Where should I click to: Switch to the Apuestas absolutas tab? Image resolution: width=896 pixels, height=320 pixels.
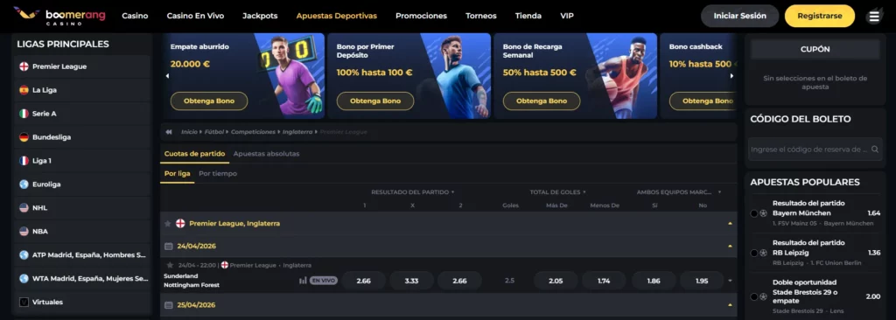[x=266, y=154]
